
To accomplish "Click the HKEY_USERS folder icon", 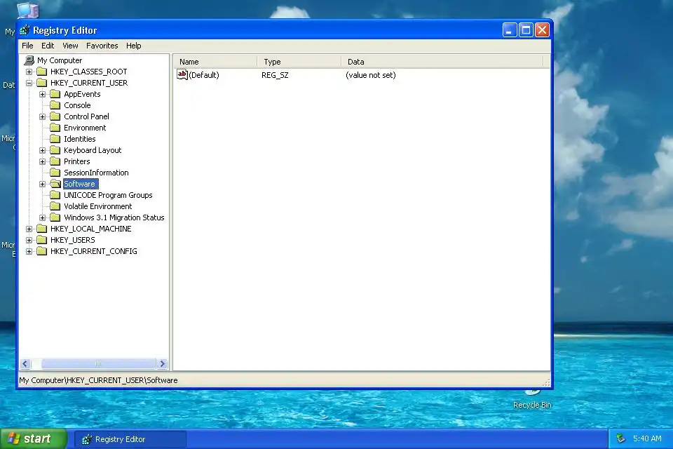I will click(41, 239).
